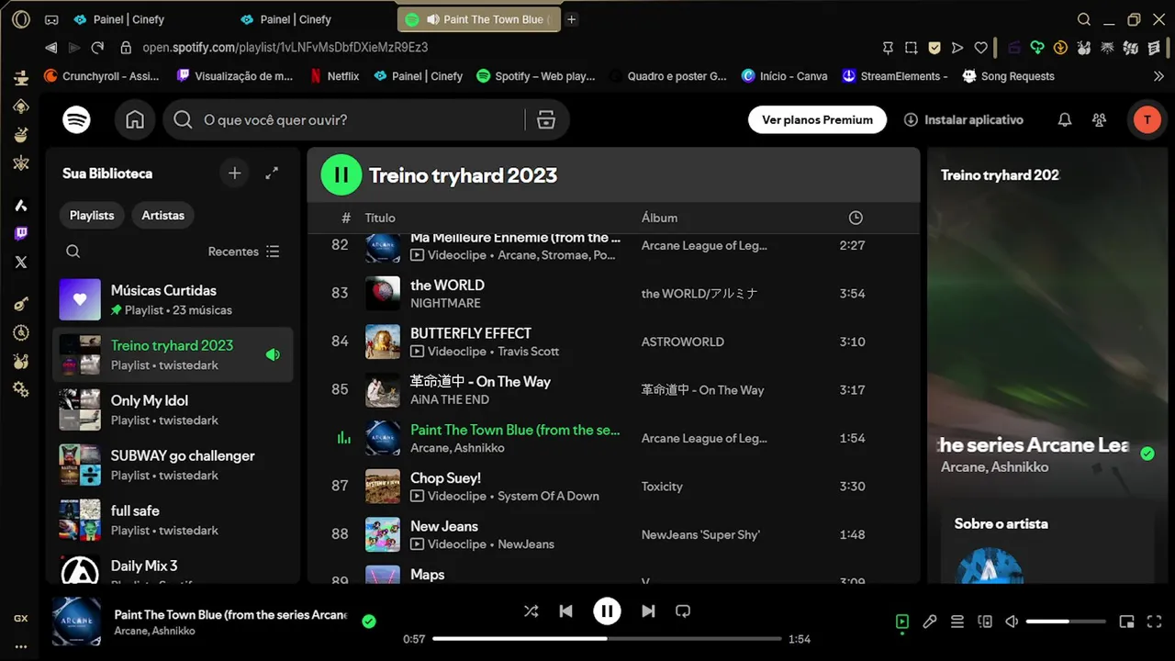Open AiNA THE END artist link

tap(450, 399)
